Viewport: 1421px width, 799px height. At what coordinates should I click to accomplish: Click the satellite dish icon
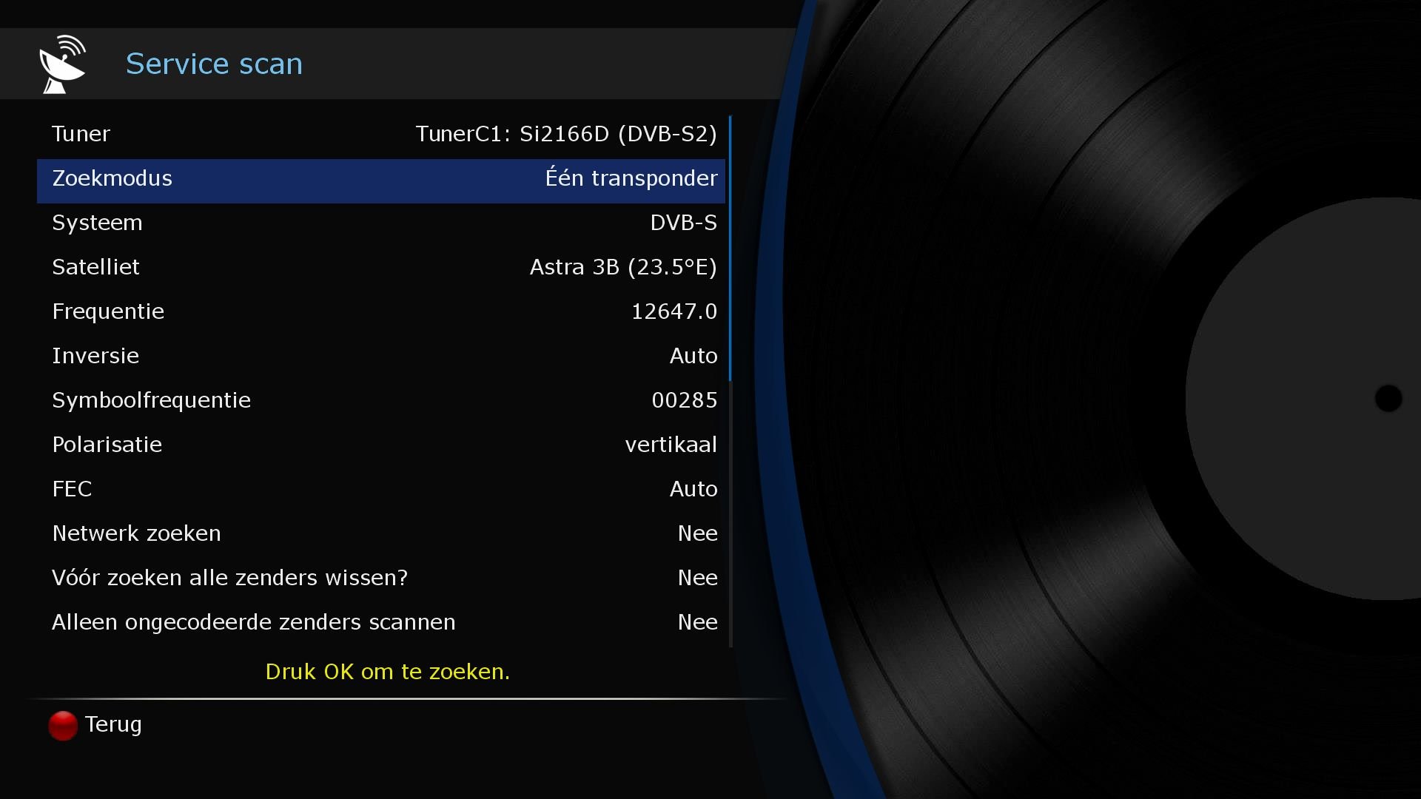(x=63, y=64)
